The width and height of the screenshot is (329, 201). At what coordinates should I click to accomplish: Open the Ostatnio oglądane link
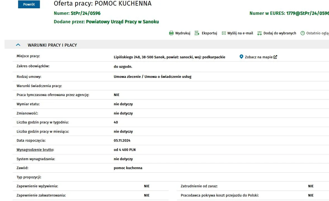[x=318, y=33]
